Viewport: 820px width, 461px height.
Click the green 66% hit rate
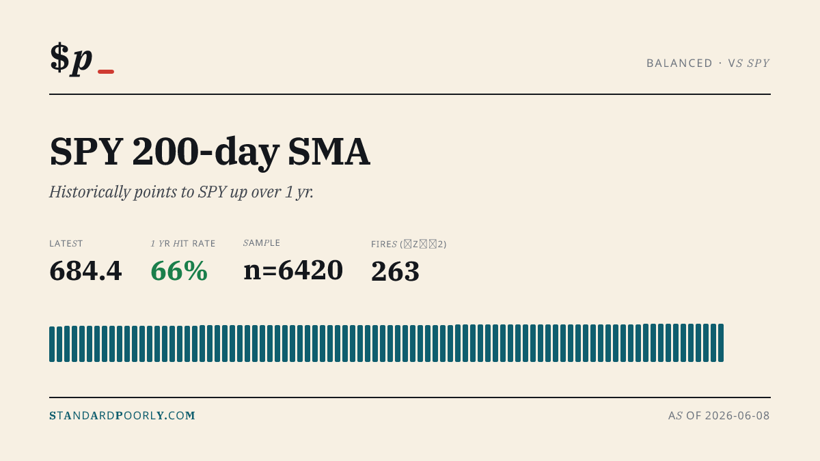179,271
